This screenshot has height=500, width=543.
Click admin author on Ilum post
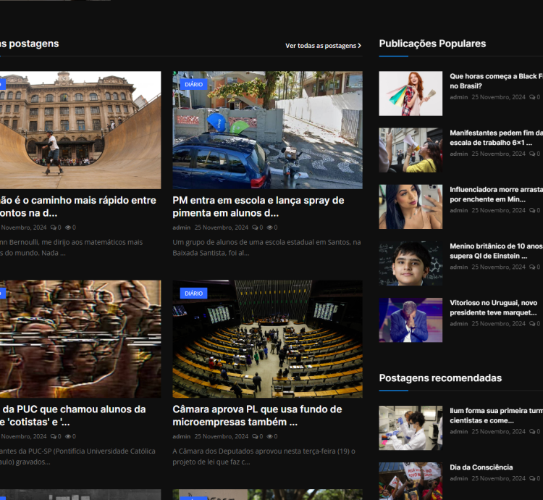pos(459,432)
